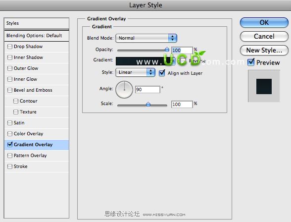This screenshot has height=222, width=291.
Task: Click the dark preview swatch thumbnail
Action: 264,86
